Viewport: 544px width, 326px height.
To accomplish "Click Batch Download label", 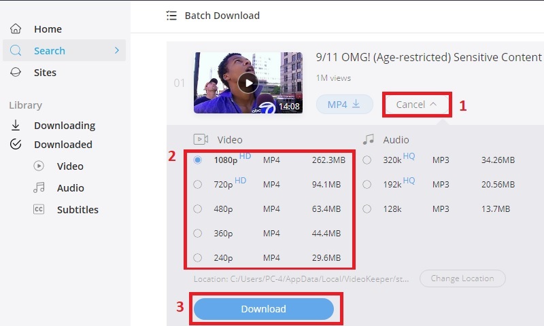I will click(x=222, y=16).
